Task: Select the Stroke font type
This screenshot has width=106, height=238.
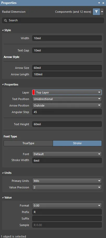Action: click(x=77, y=143)
